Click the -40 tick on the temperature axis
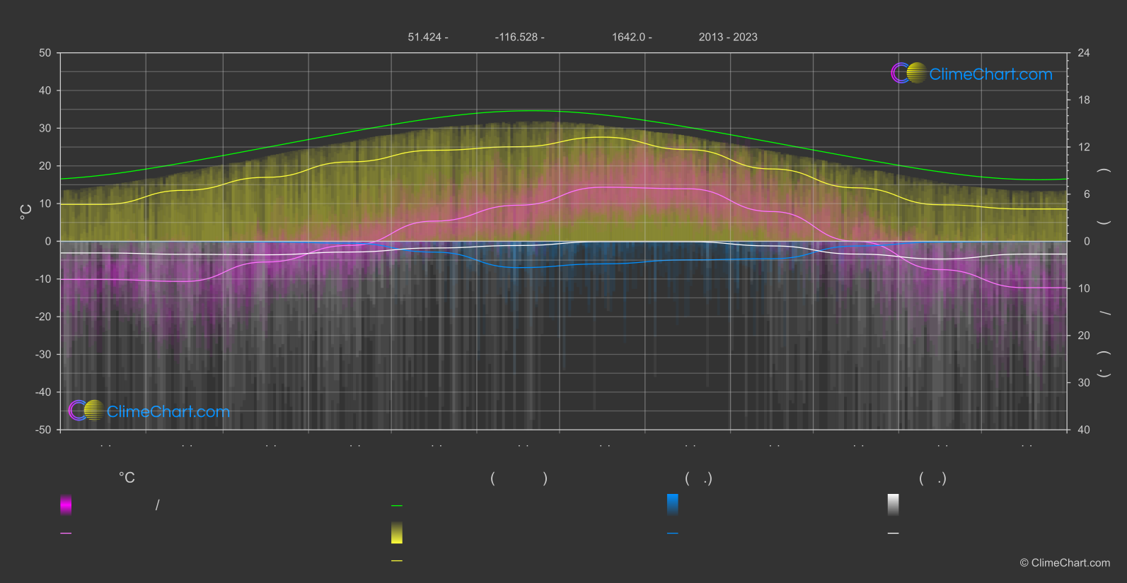Screen dimensions: 1127x583 pos(43,392)
